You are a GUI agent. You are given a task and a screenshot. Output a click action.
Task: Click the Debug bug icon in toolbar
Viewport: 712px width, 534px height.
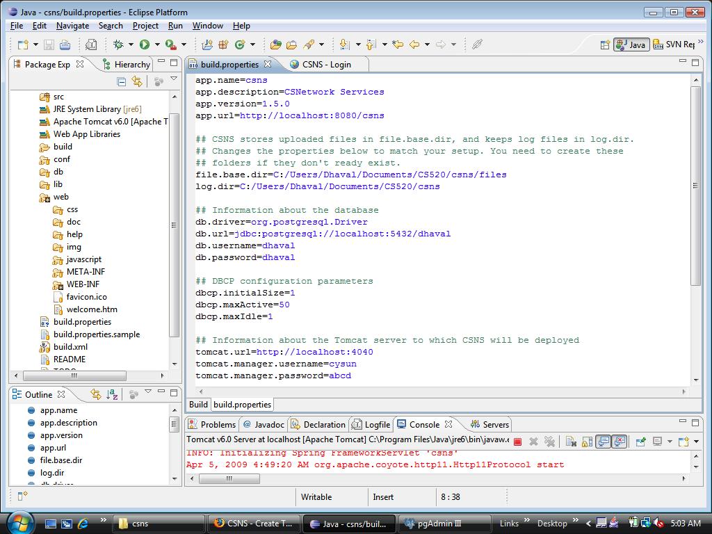[x=119, y=44]
